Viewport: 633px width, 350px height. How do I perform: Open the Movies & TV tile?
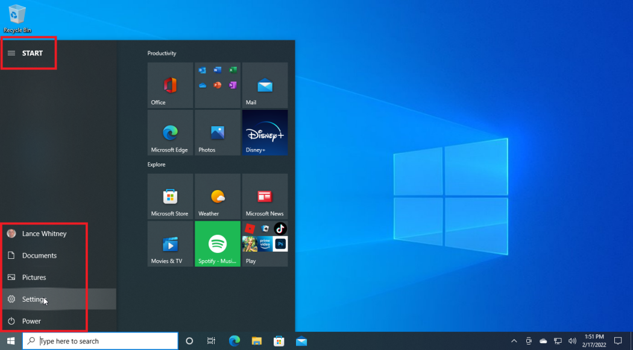click(170, 244)
